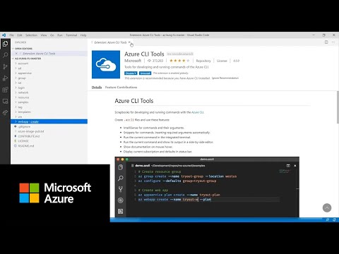Open the Remote Explorer monitor icon
The height and width of the screenshot is (254, 339).
pos(5,101)
